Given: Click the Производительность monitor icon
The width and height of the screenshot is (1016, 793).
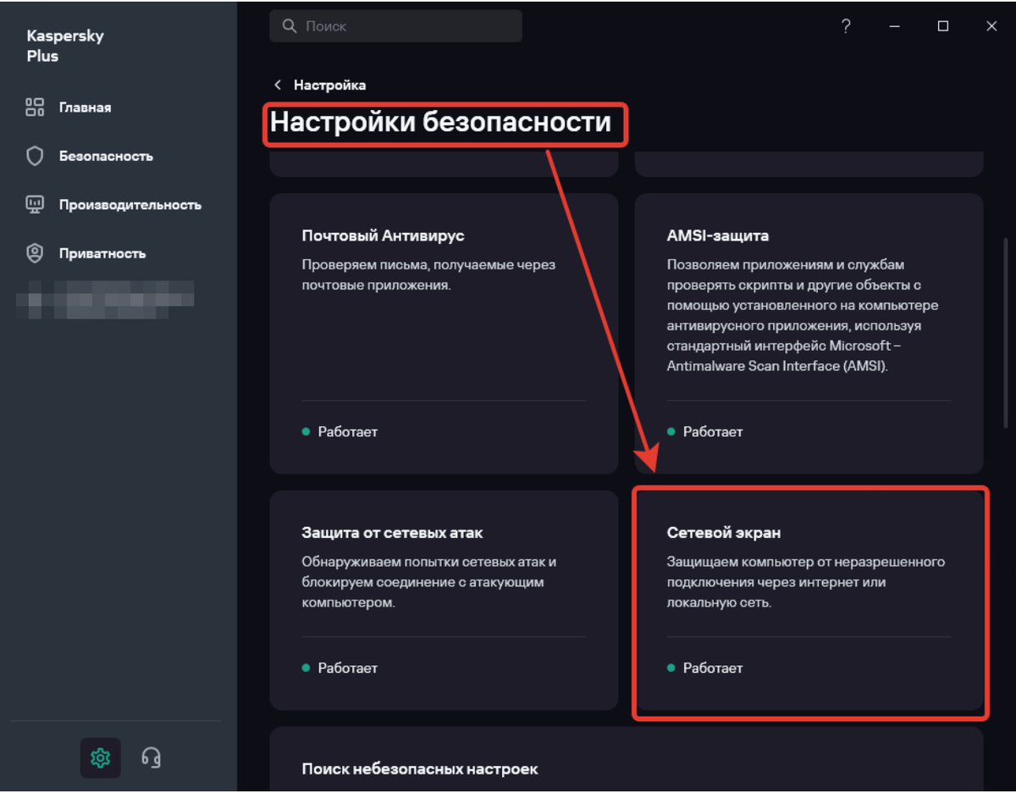Looking at the screenshot, I should pos(35,204).
